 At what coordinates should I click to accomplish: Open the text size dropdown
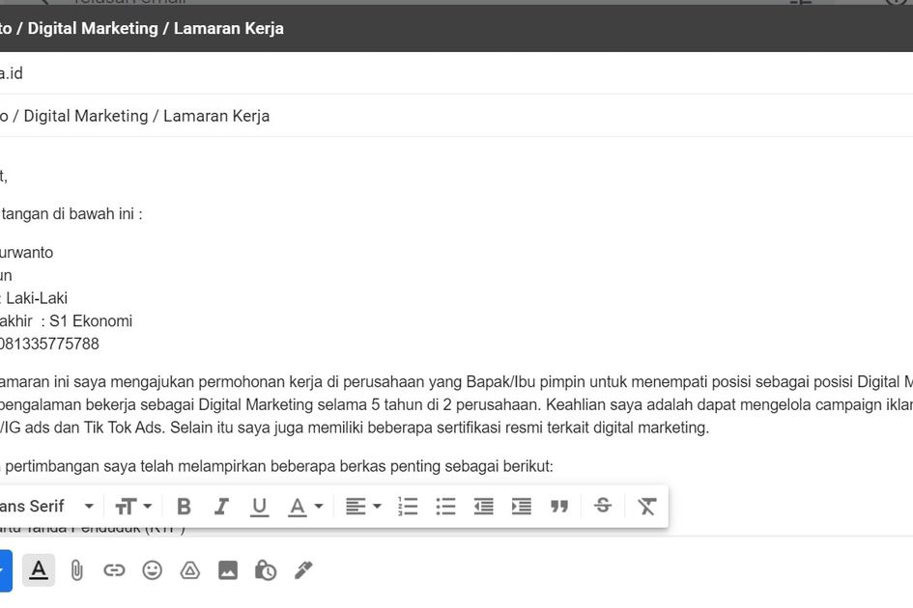133,507
